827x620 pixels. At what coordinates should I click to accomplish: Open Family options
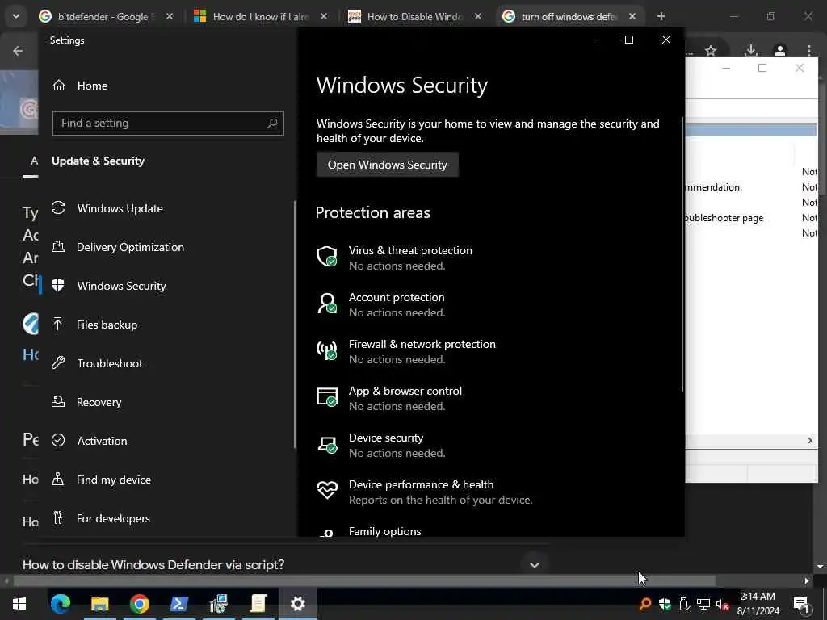tap(385, 531)
